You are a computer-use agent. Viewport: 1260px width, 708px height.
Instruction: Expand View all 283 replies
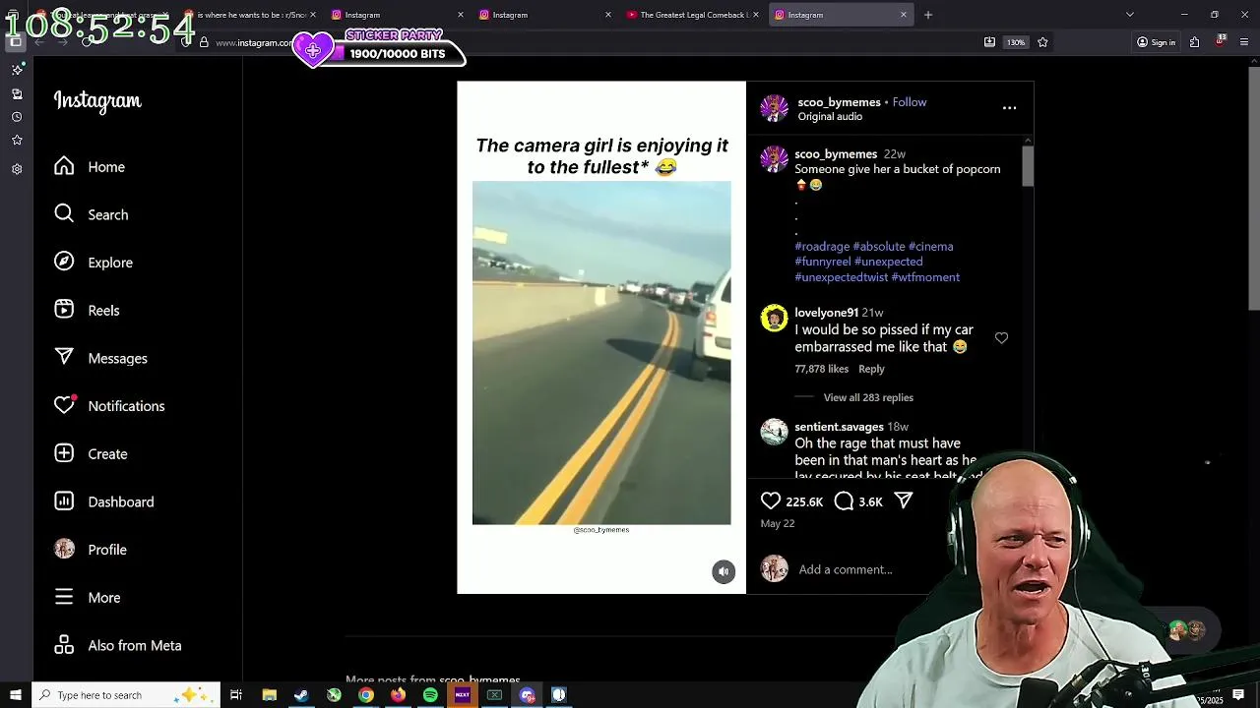[868, 397]
